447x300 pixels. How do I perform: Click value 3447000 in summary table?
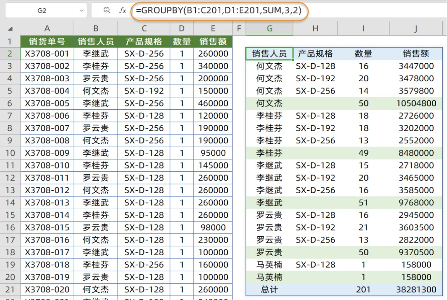(416, 66)
